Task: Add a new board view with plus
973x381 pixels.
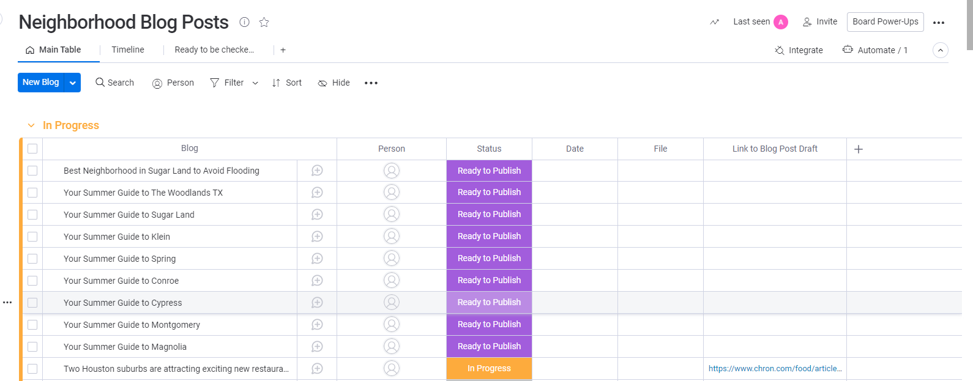Action: pos(283,50)
